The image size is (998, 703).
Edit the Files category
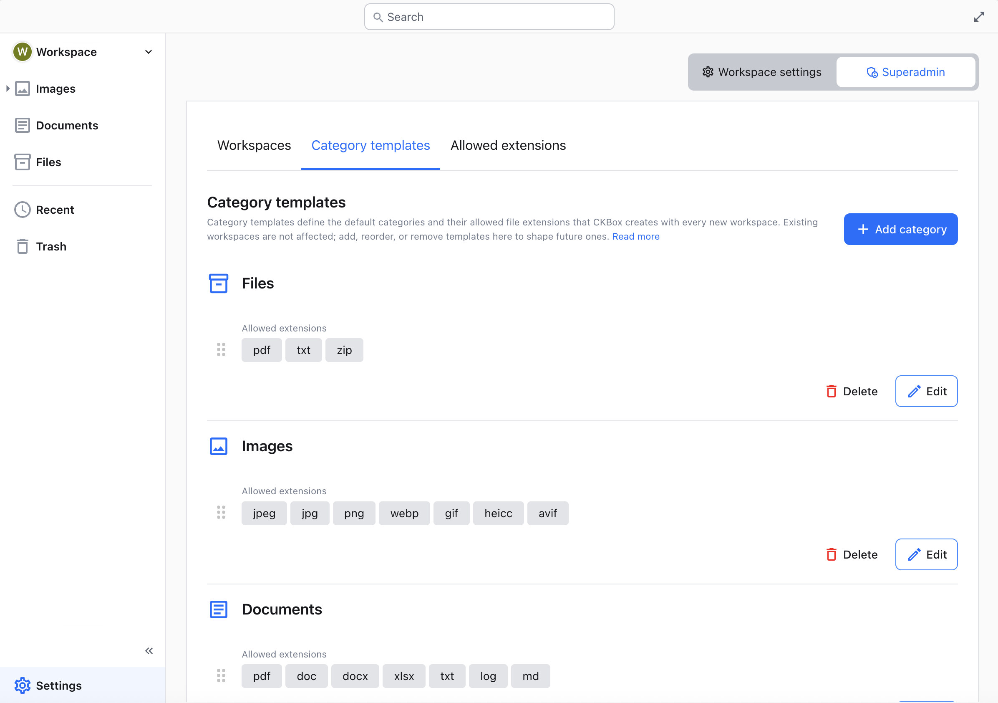926,391
